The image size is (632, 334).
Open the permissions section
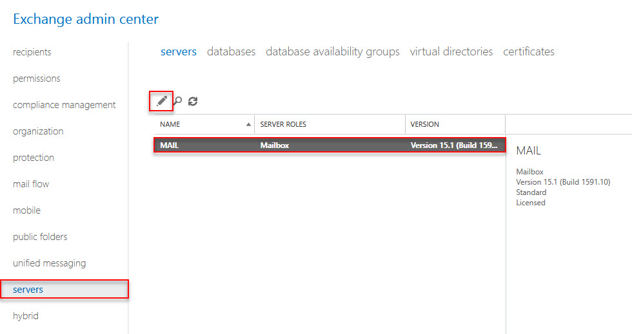pos(36,79)
